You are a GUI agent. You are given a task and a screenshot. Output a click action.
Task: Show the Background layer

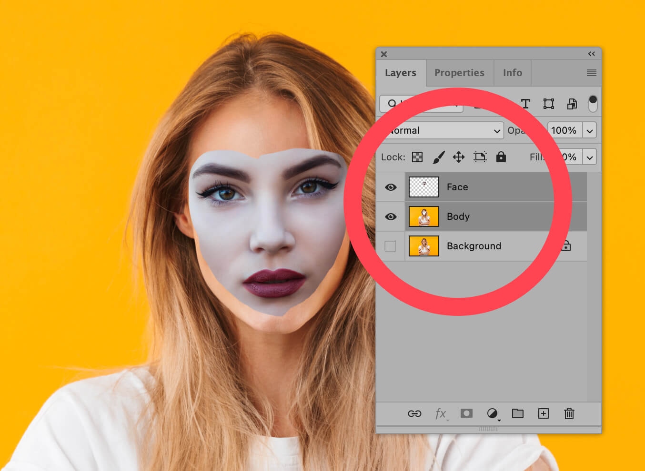coord(390,246)
